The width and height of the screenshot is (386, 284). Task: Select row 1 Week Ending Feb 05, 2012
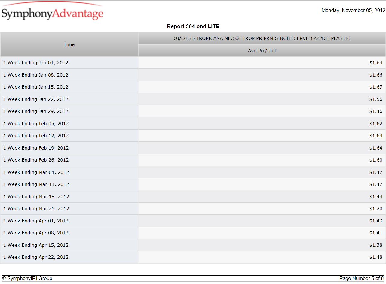pos(193,124)
